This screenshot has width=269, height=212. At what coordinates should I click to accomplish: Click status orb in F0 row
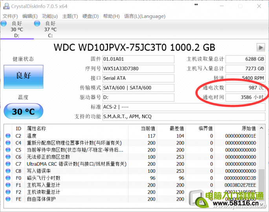(8, 178)
